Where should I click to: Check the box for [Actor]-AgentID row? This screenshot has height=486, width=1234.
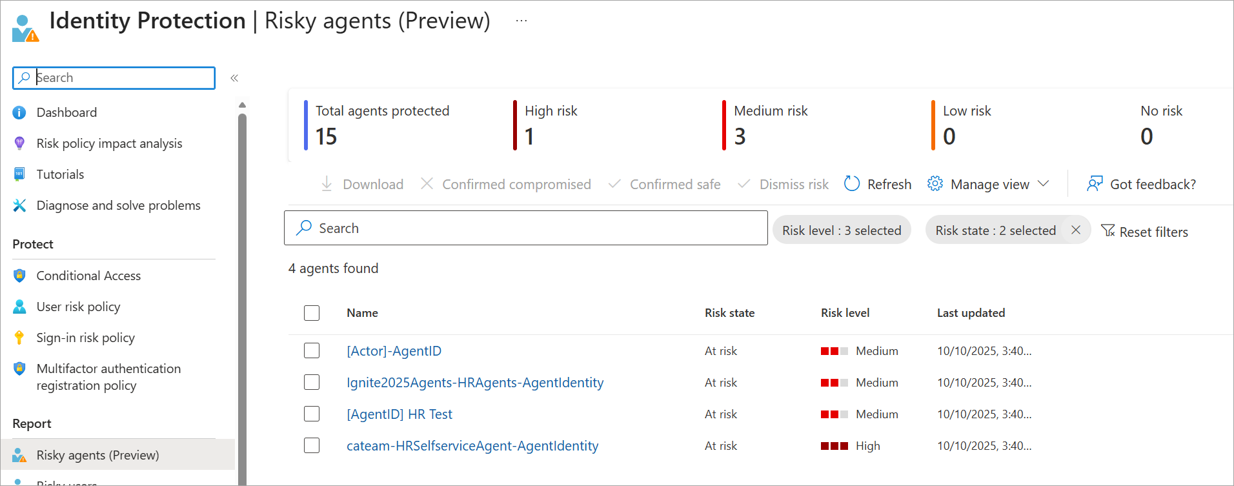click(312, 350)
